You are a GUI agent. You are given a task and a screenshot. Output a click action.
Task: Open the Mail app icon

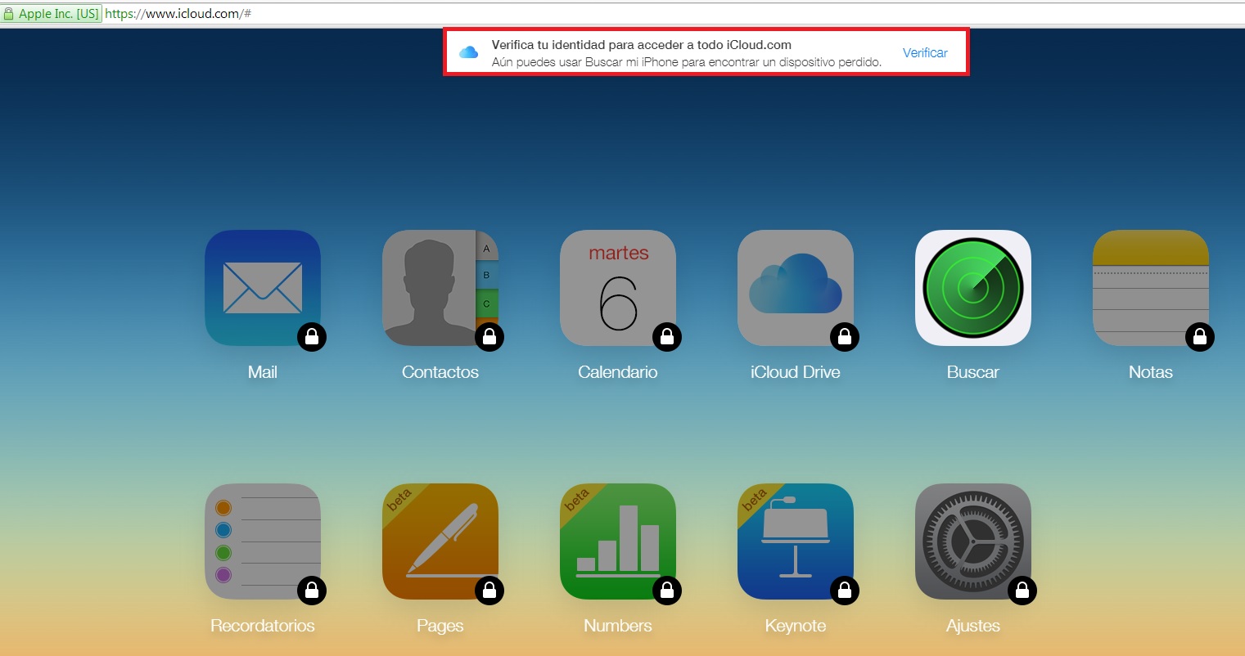coord(263,288)
